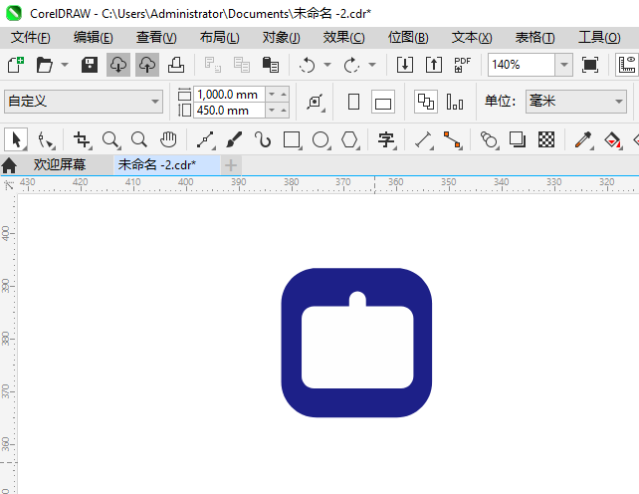This screenshot has height=494, width=639.
Task: Click the Export icon
Action: click(434, 65)
